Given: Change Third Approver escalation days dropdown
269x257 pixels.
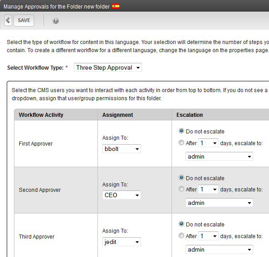Looking at the screenshot, I should 208,236.
